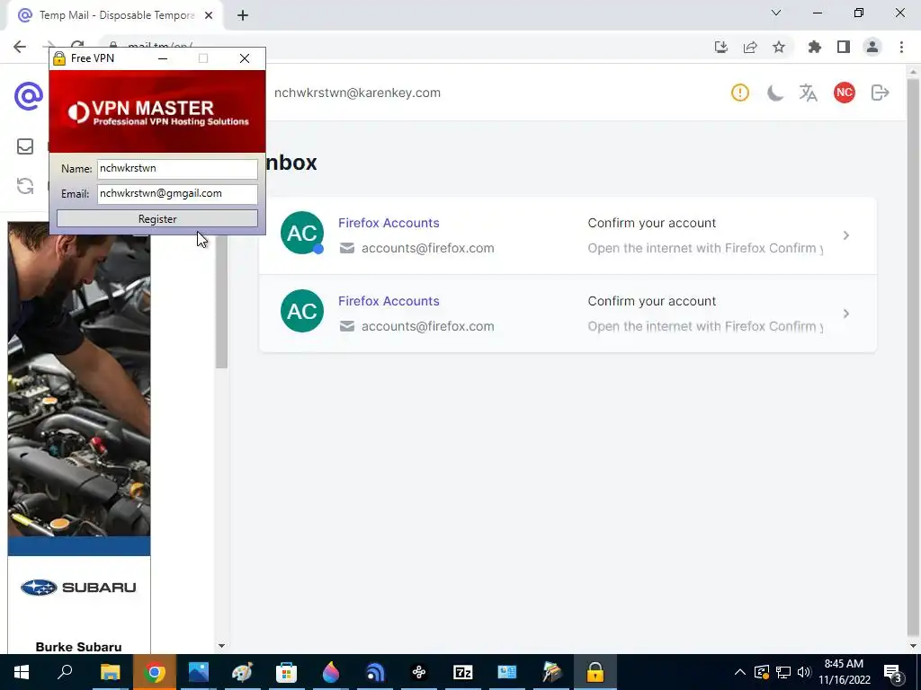Viewport: 921px width, 690px height.
Task: Open notification center icon
Action: tap(892, 672)
